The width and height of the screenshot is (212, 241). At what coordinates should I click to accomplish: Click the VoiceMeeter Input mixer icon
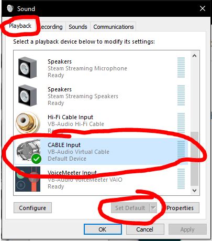(x=28, y=179)
